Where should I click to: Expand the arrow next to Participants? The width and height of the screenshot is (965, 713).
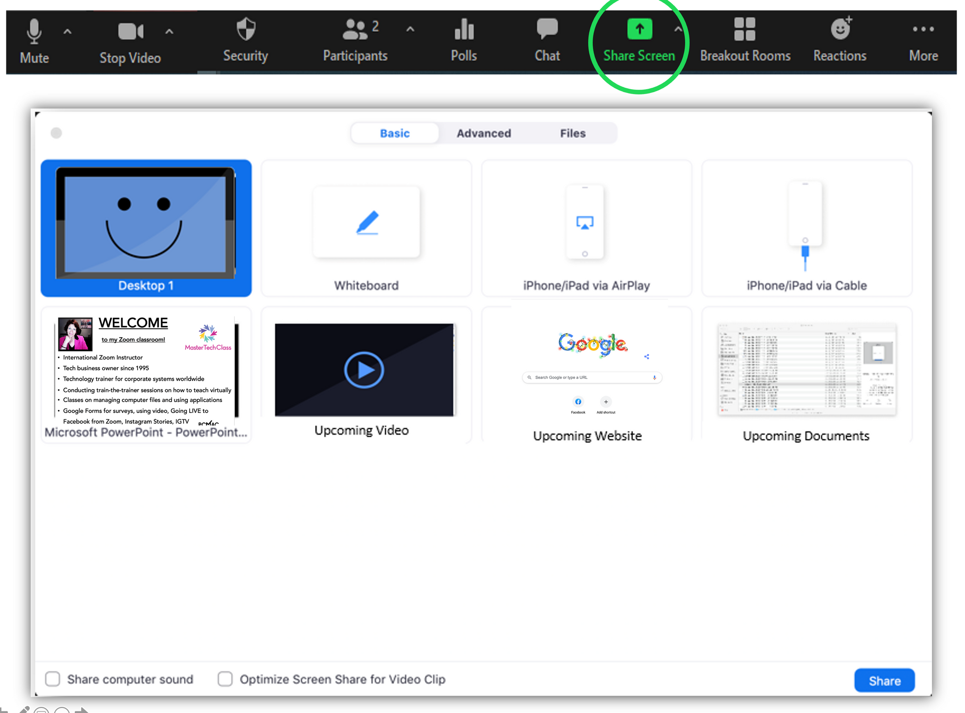(410, 29)
